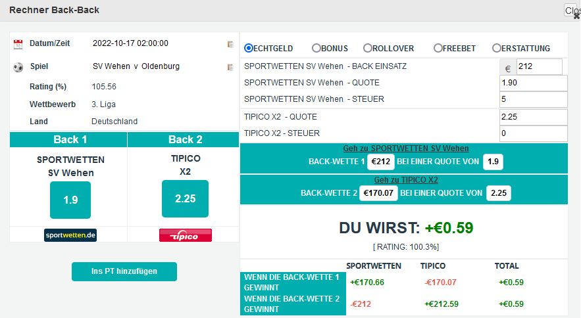Click the sportwetten.de logo
This screenshot has width=581, height=318.
pyautogui.click(x=70, y=235)
